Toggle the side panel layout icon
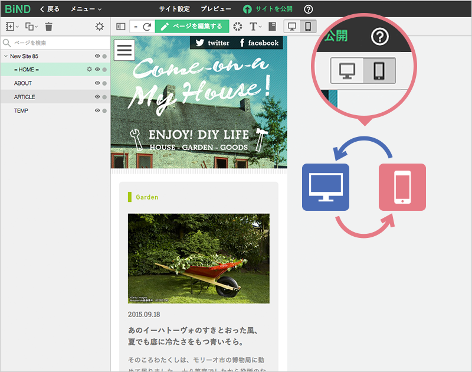472x372 pixels. [x=120, y=27]
